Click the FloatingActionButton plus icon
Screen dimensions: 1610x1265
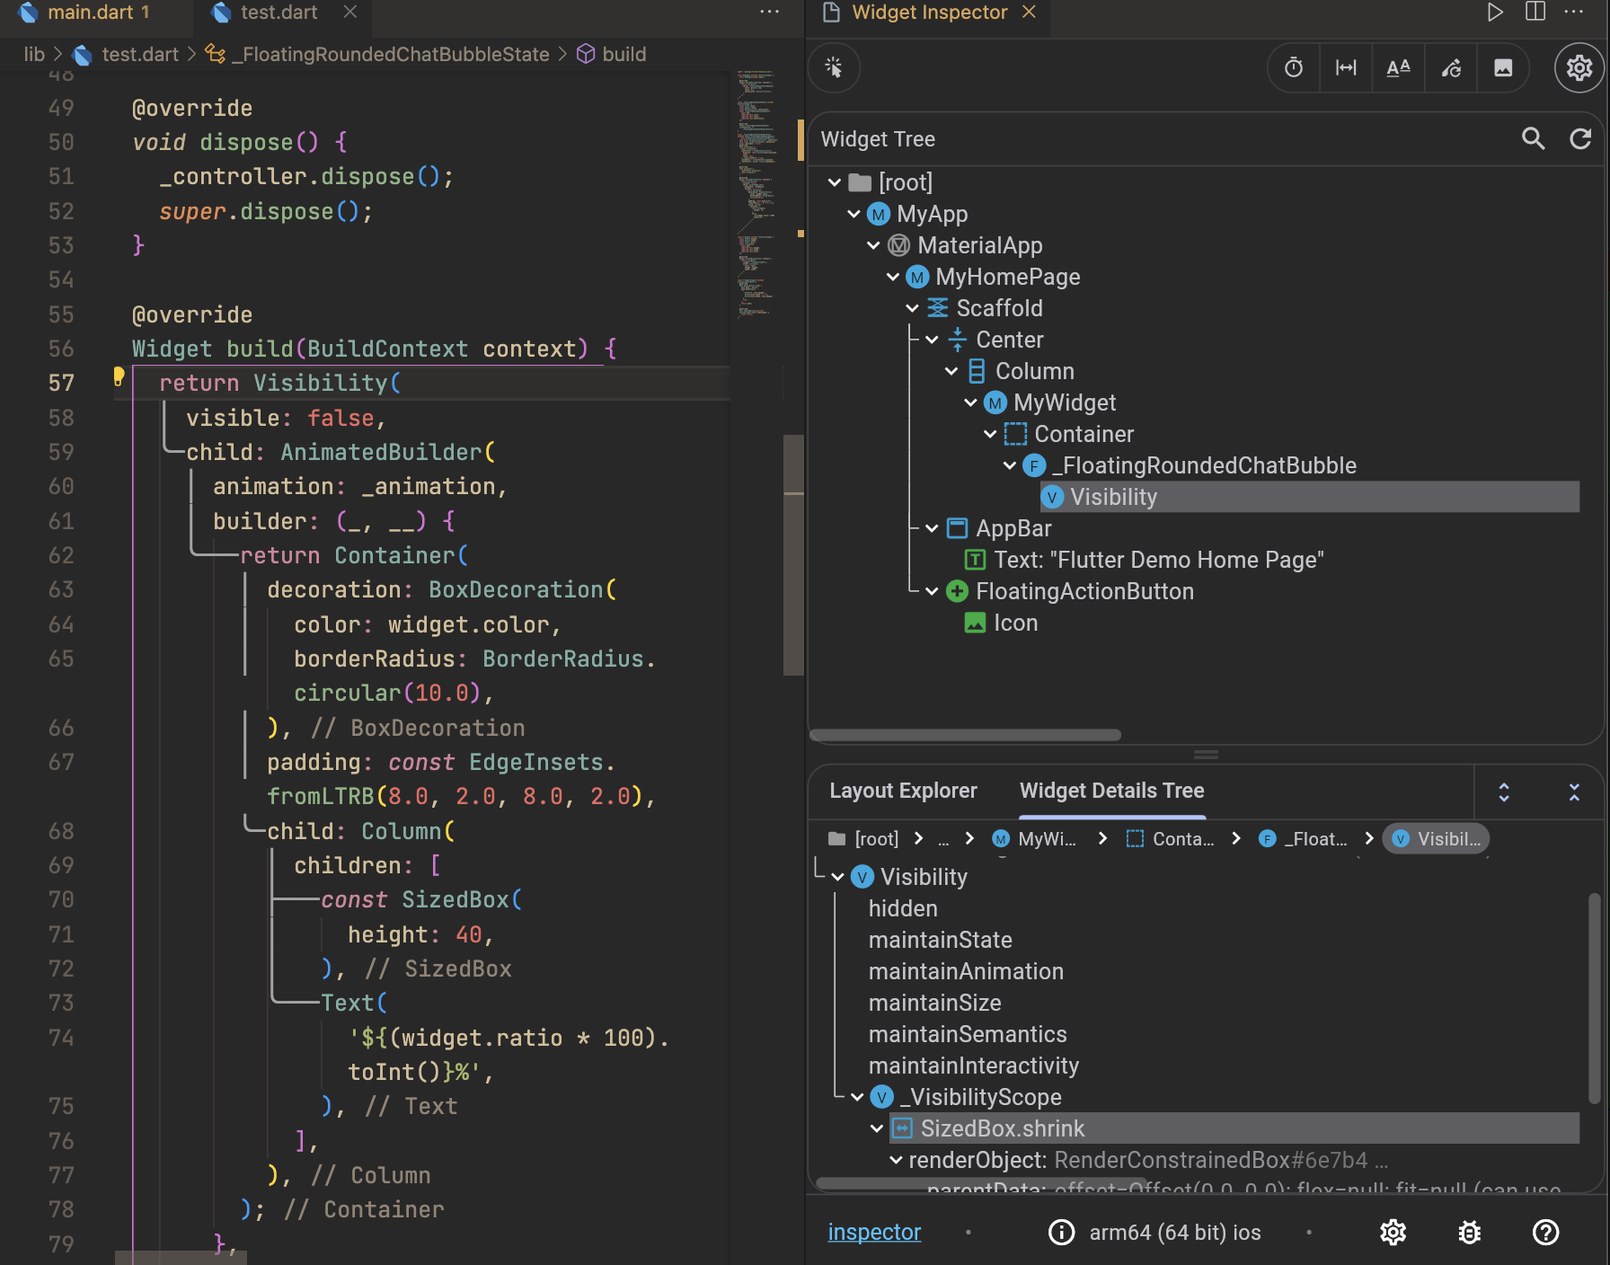point(957,591)
